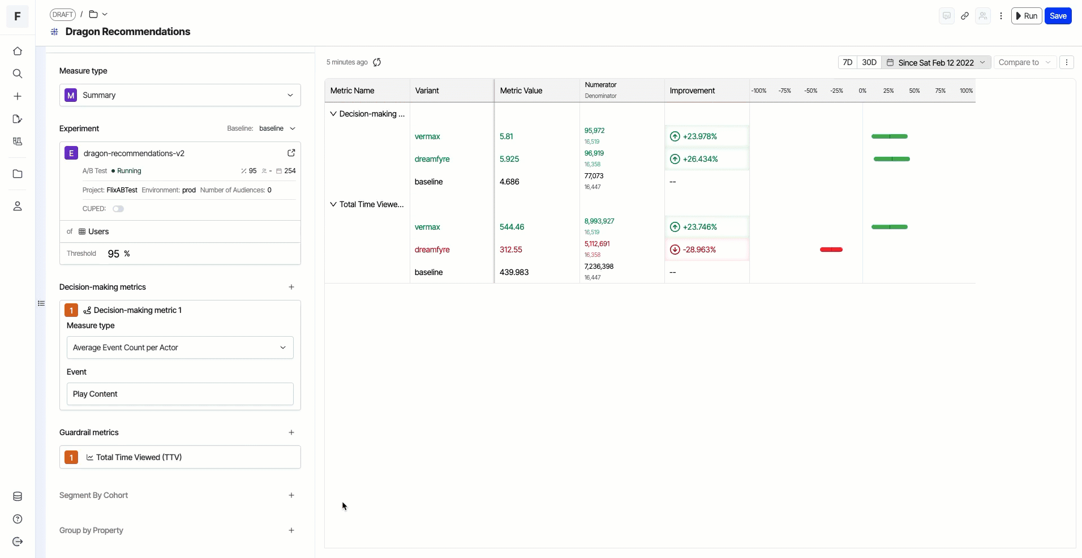Click the 312.55 metric value

click(511, 250)
